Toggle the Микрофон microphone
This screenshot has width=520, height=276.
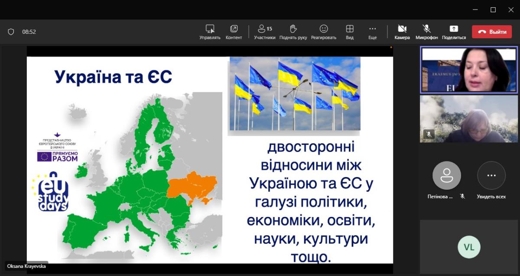[426, 32]
